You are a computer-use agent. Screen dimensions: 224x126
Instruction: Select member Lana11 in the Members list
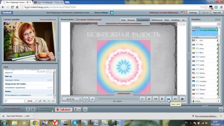(204, 57)
